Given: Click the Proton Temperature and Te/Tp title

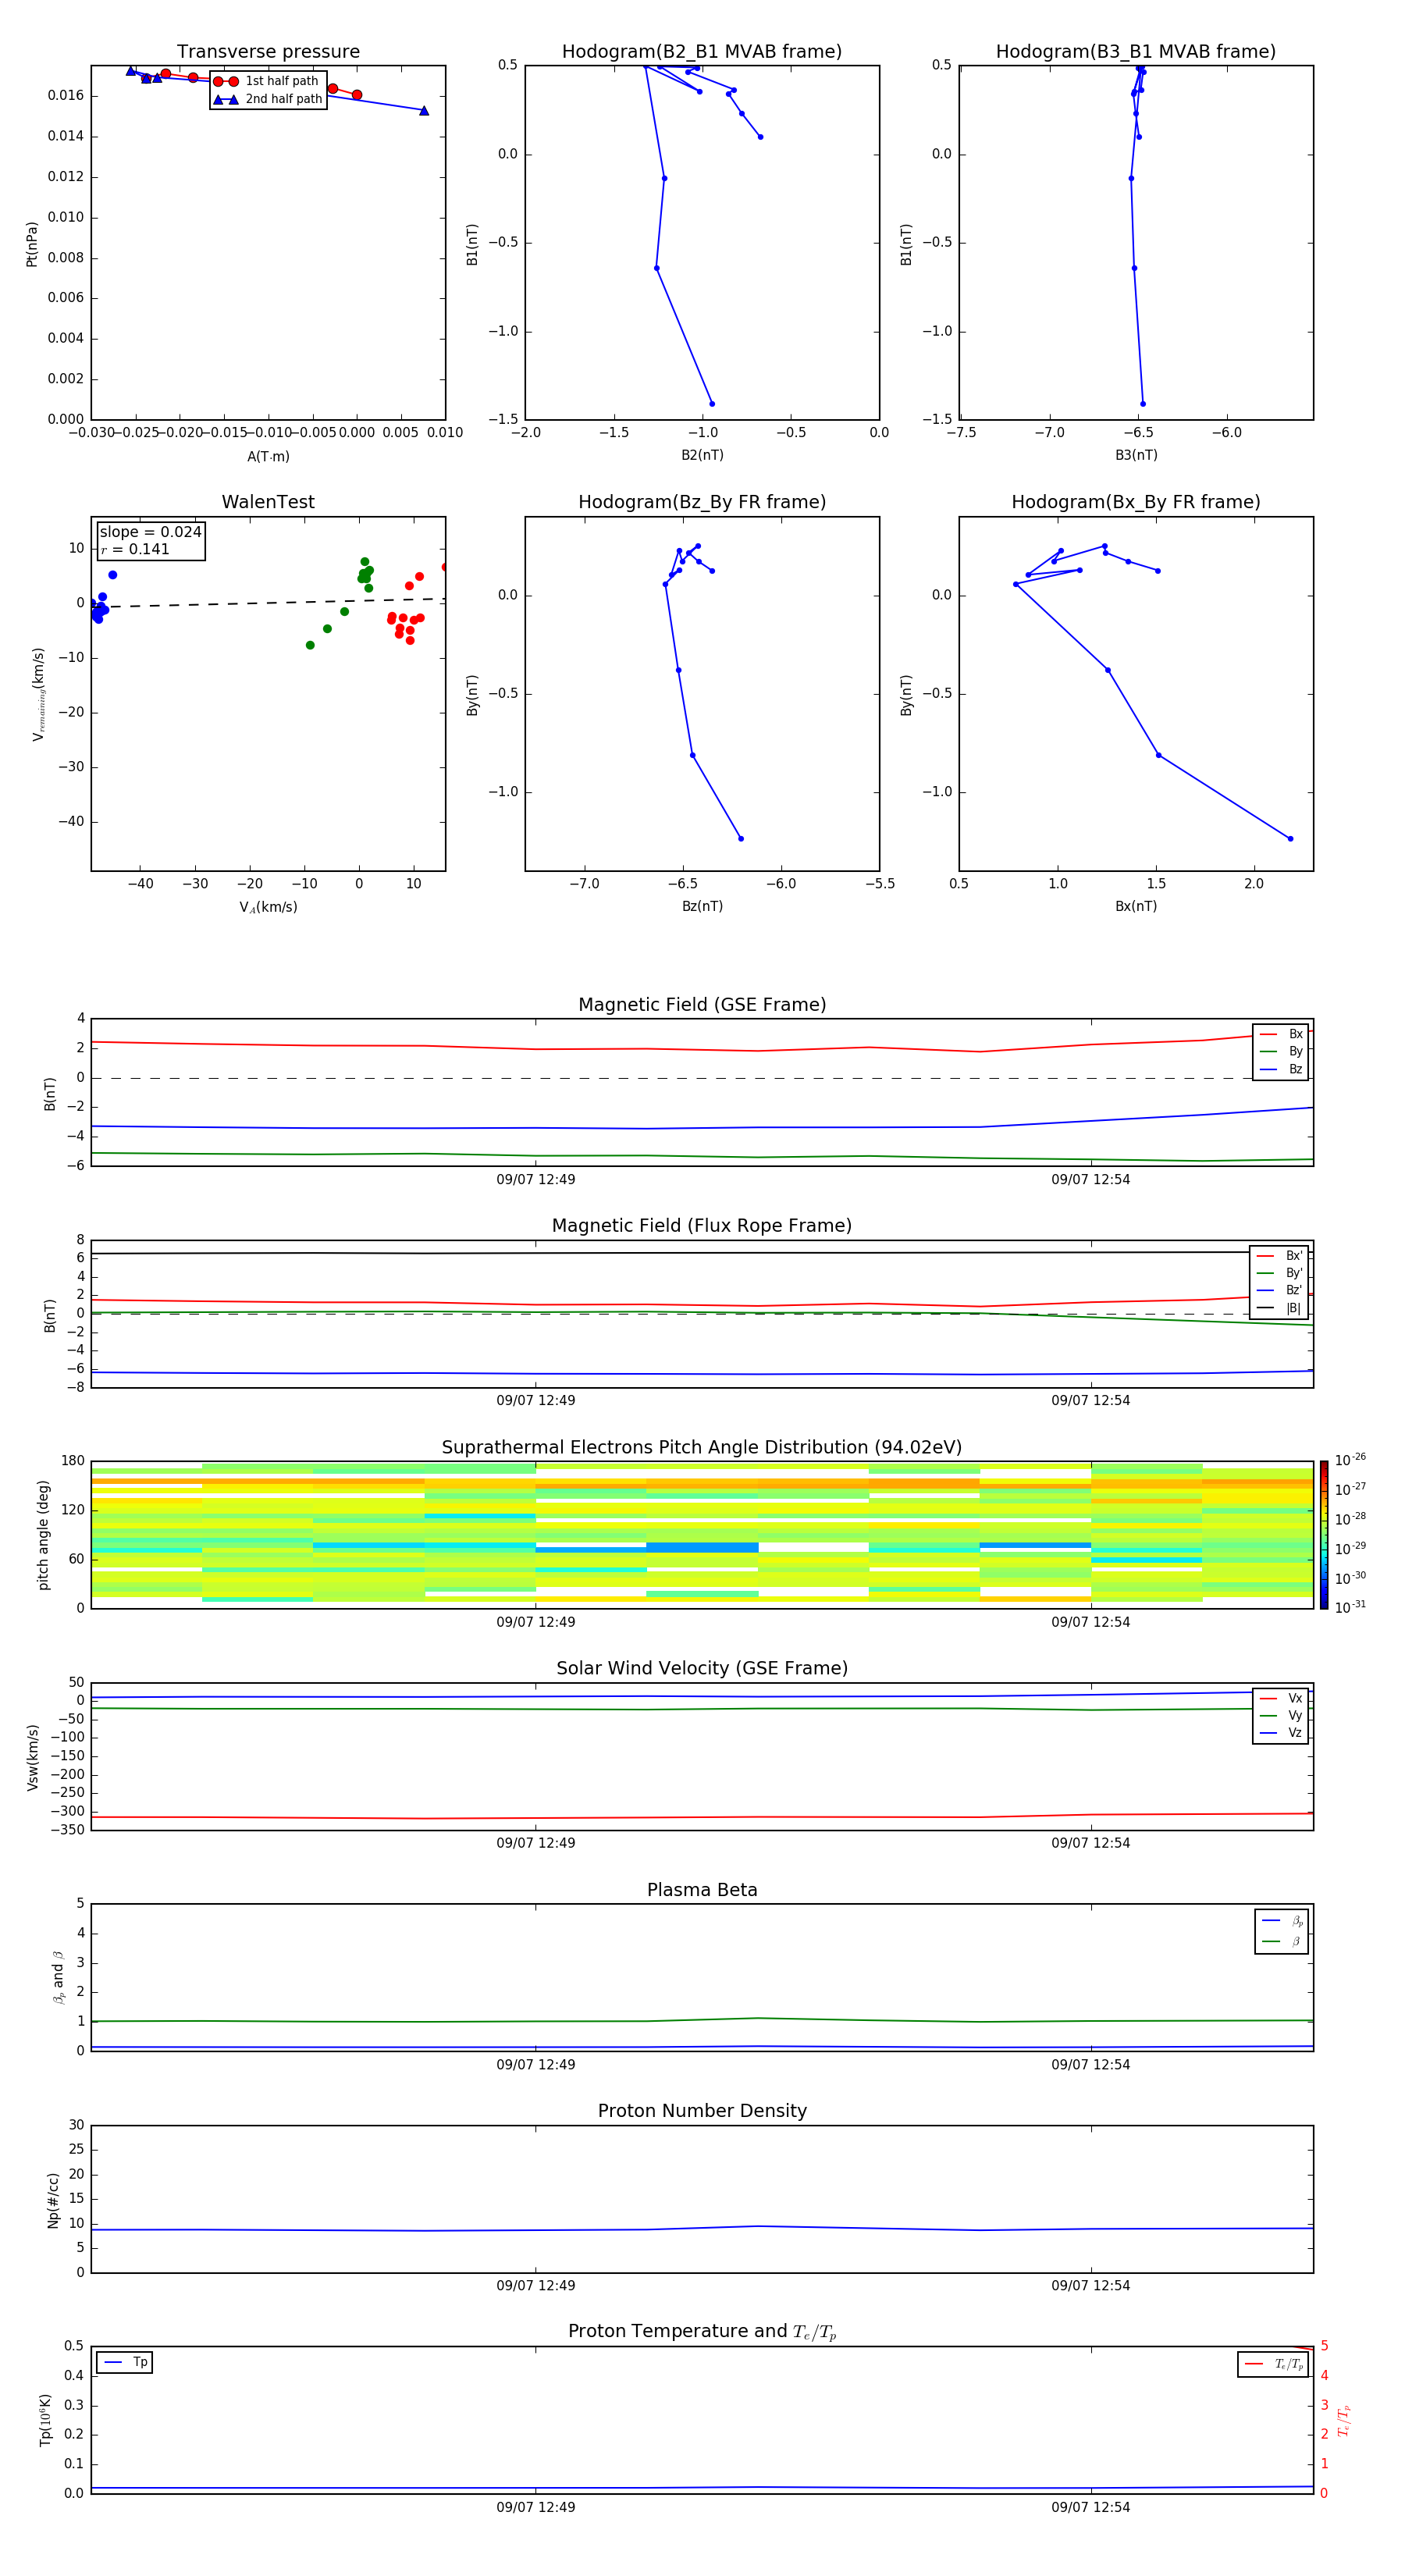Looking at the screenshot, I should coord(702,2331).
